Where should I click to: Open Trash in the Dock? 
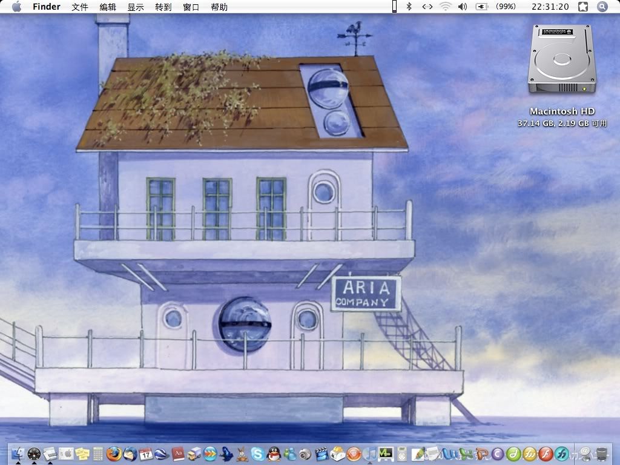pyautogui.click(x=602, y=454)
